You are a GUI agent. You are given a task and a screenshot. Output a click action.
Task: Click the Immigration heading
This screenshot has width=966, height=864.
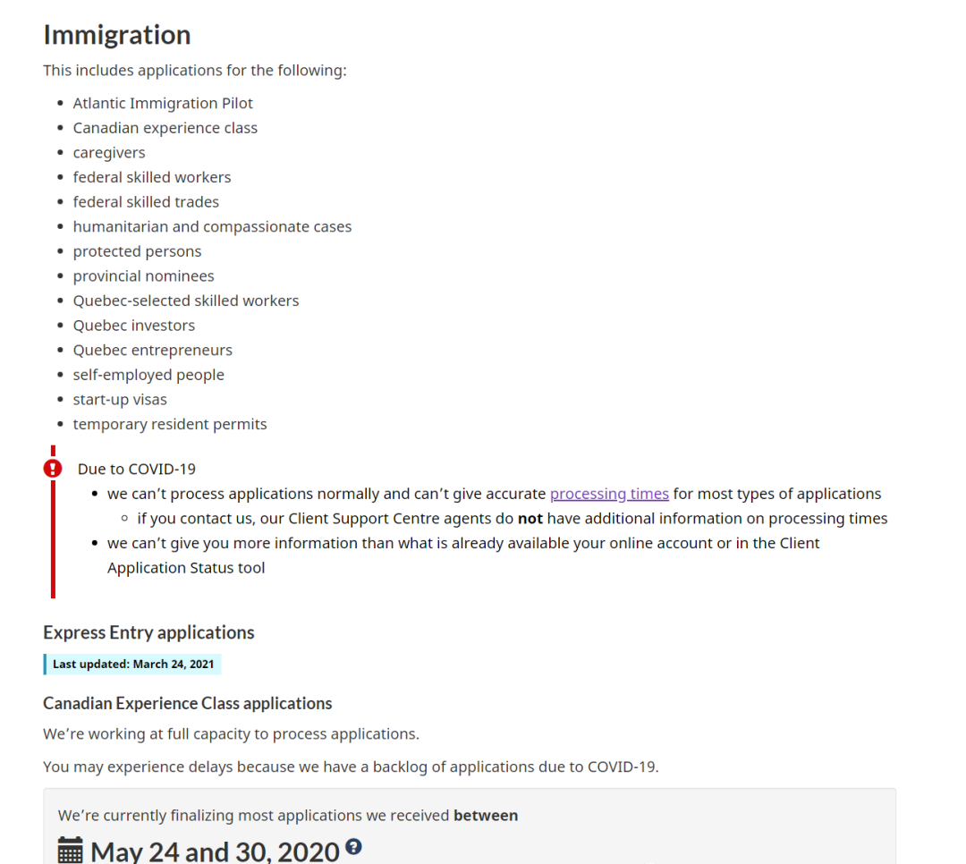click(x=117, y=35)
